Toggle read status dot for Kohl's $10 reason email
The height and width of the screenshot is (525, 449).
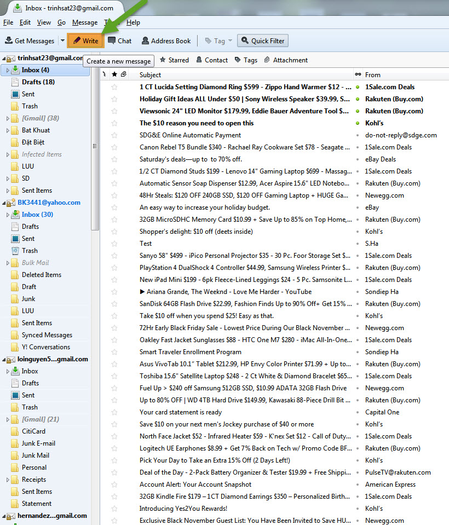pos(358,123)
